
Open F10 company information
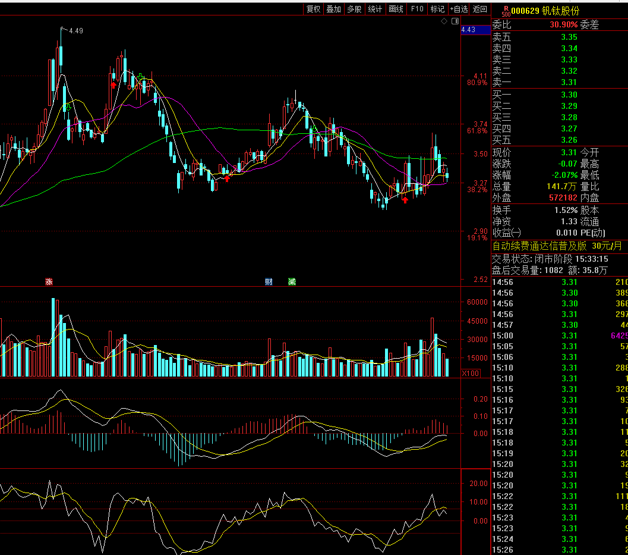click(417, 9)
